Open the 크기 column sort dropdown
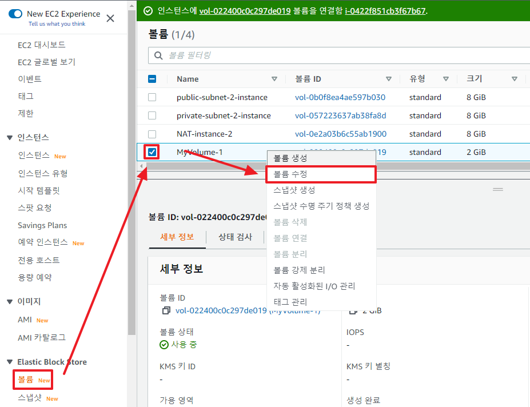This screenshot has height=407, width=530. pos(514,78)
